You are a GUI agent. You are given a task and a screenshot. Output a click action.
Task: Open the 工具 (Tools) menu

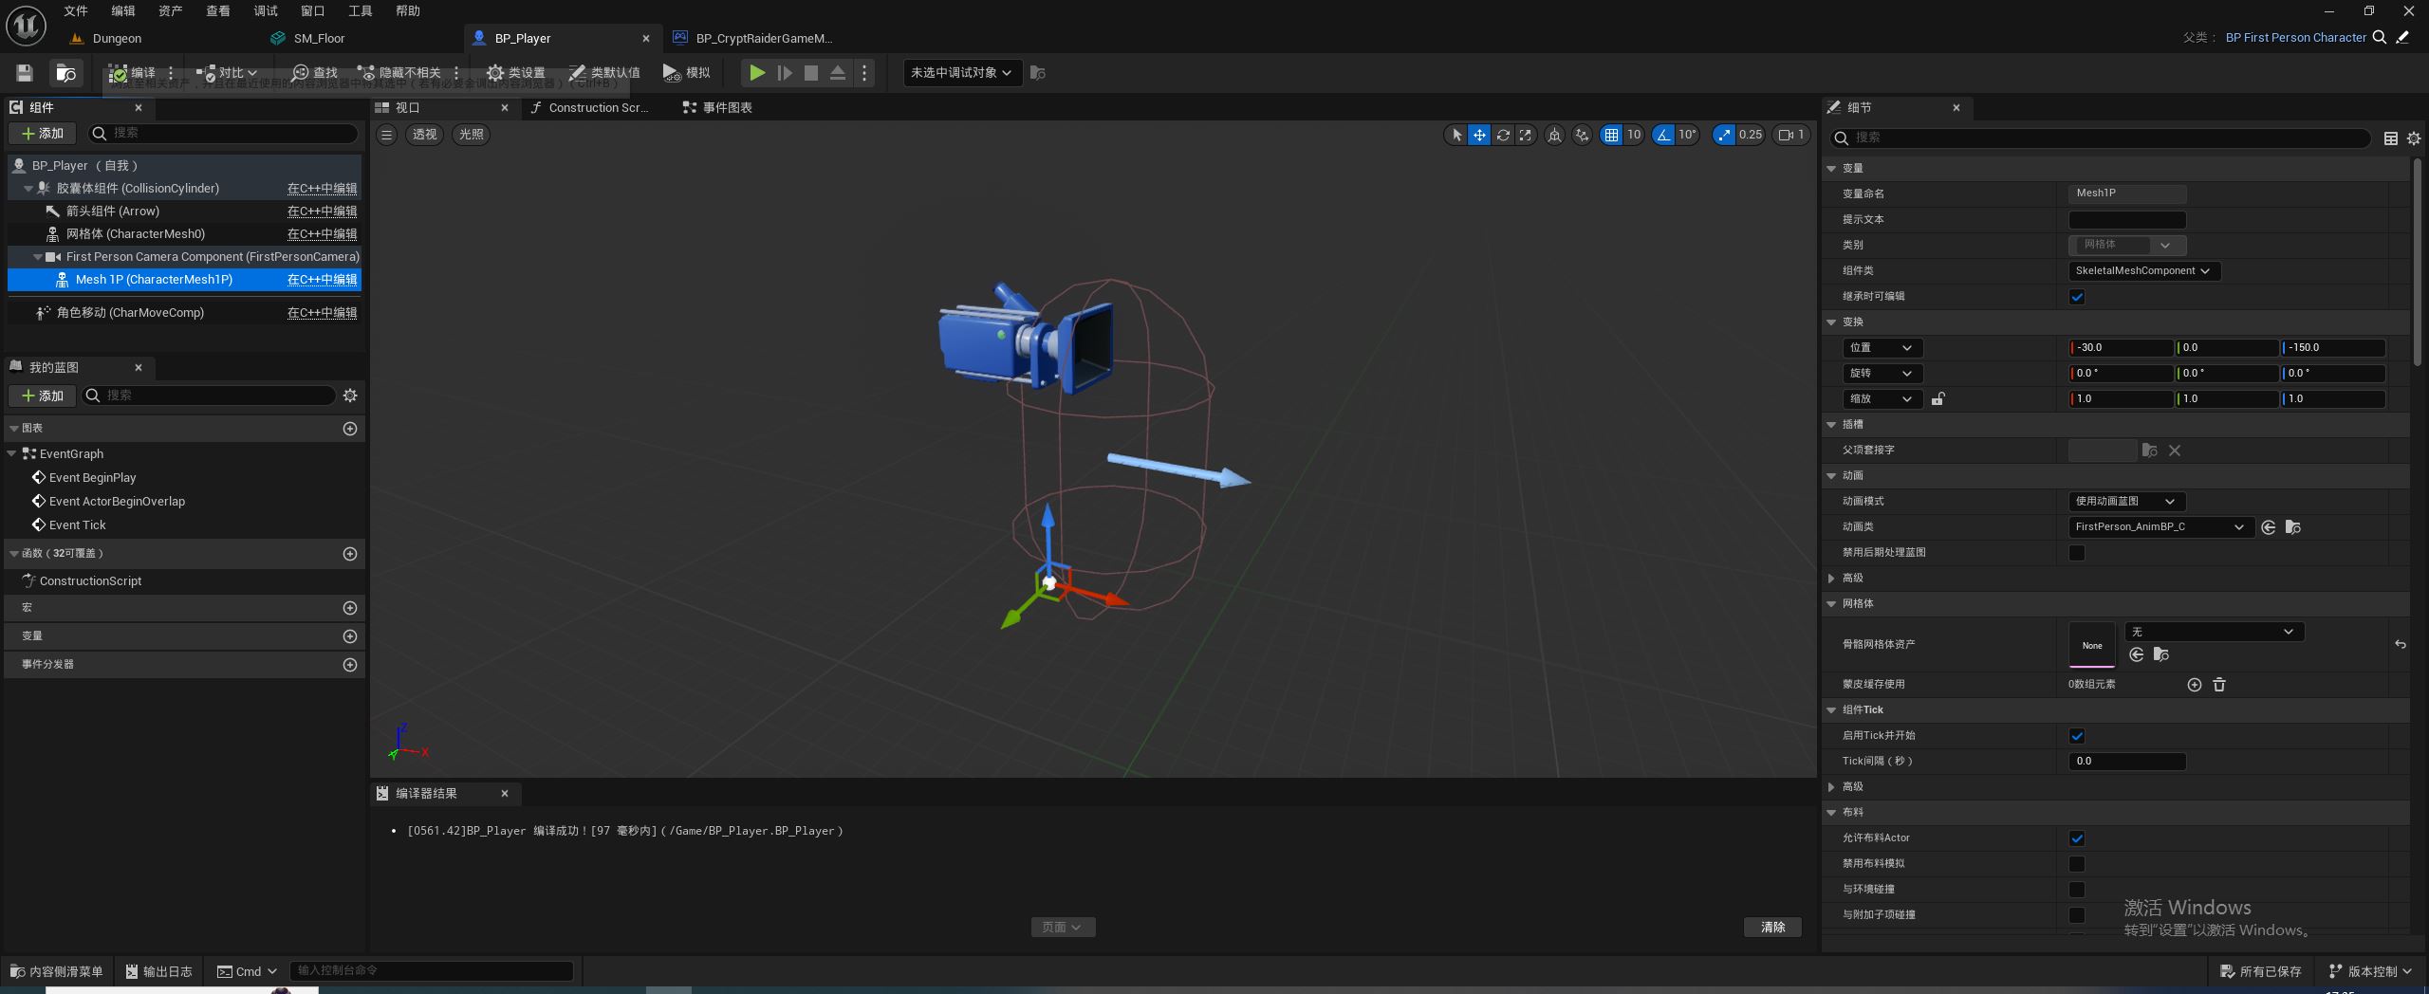[x=361, y=11]
